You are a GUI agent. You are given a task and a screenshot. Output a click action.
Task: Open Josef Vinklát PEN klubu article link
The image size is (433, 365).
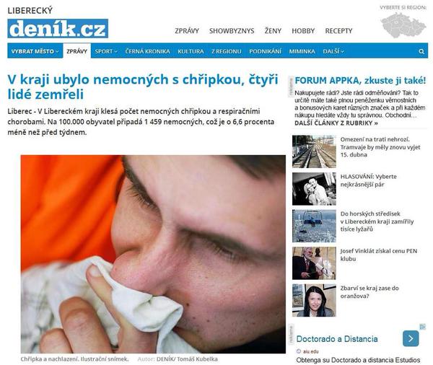[379, 255]
